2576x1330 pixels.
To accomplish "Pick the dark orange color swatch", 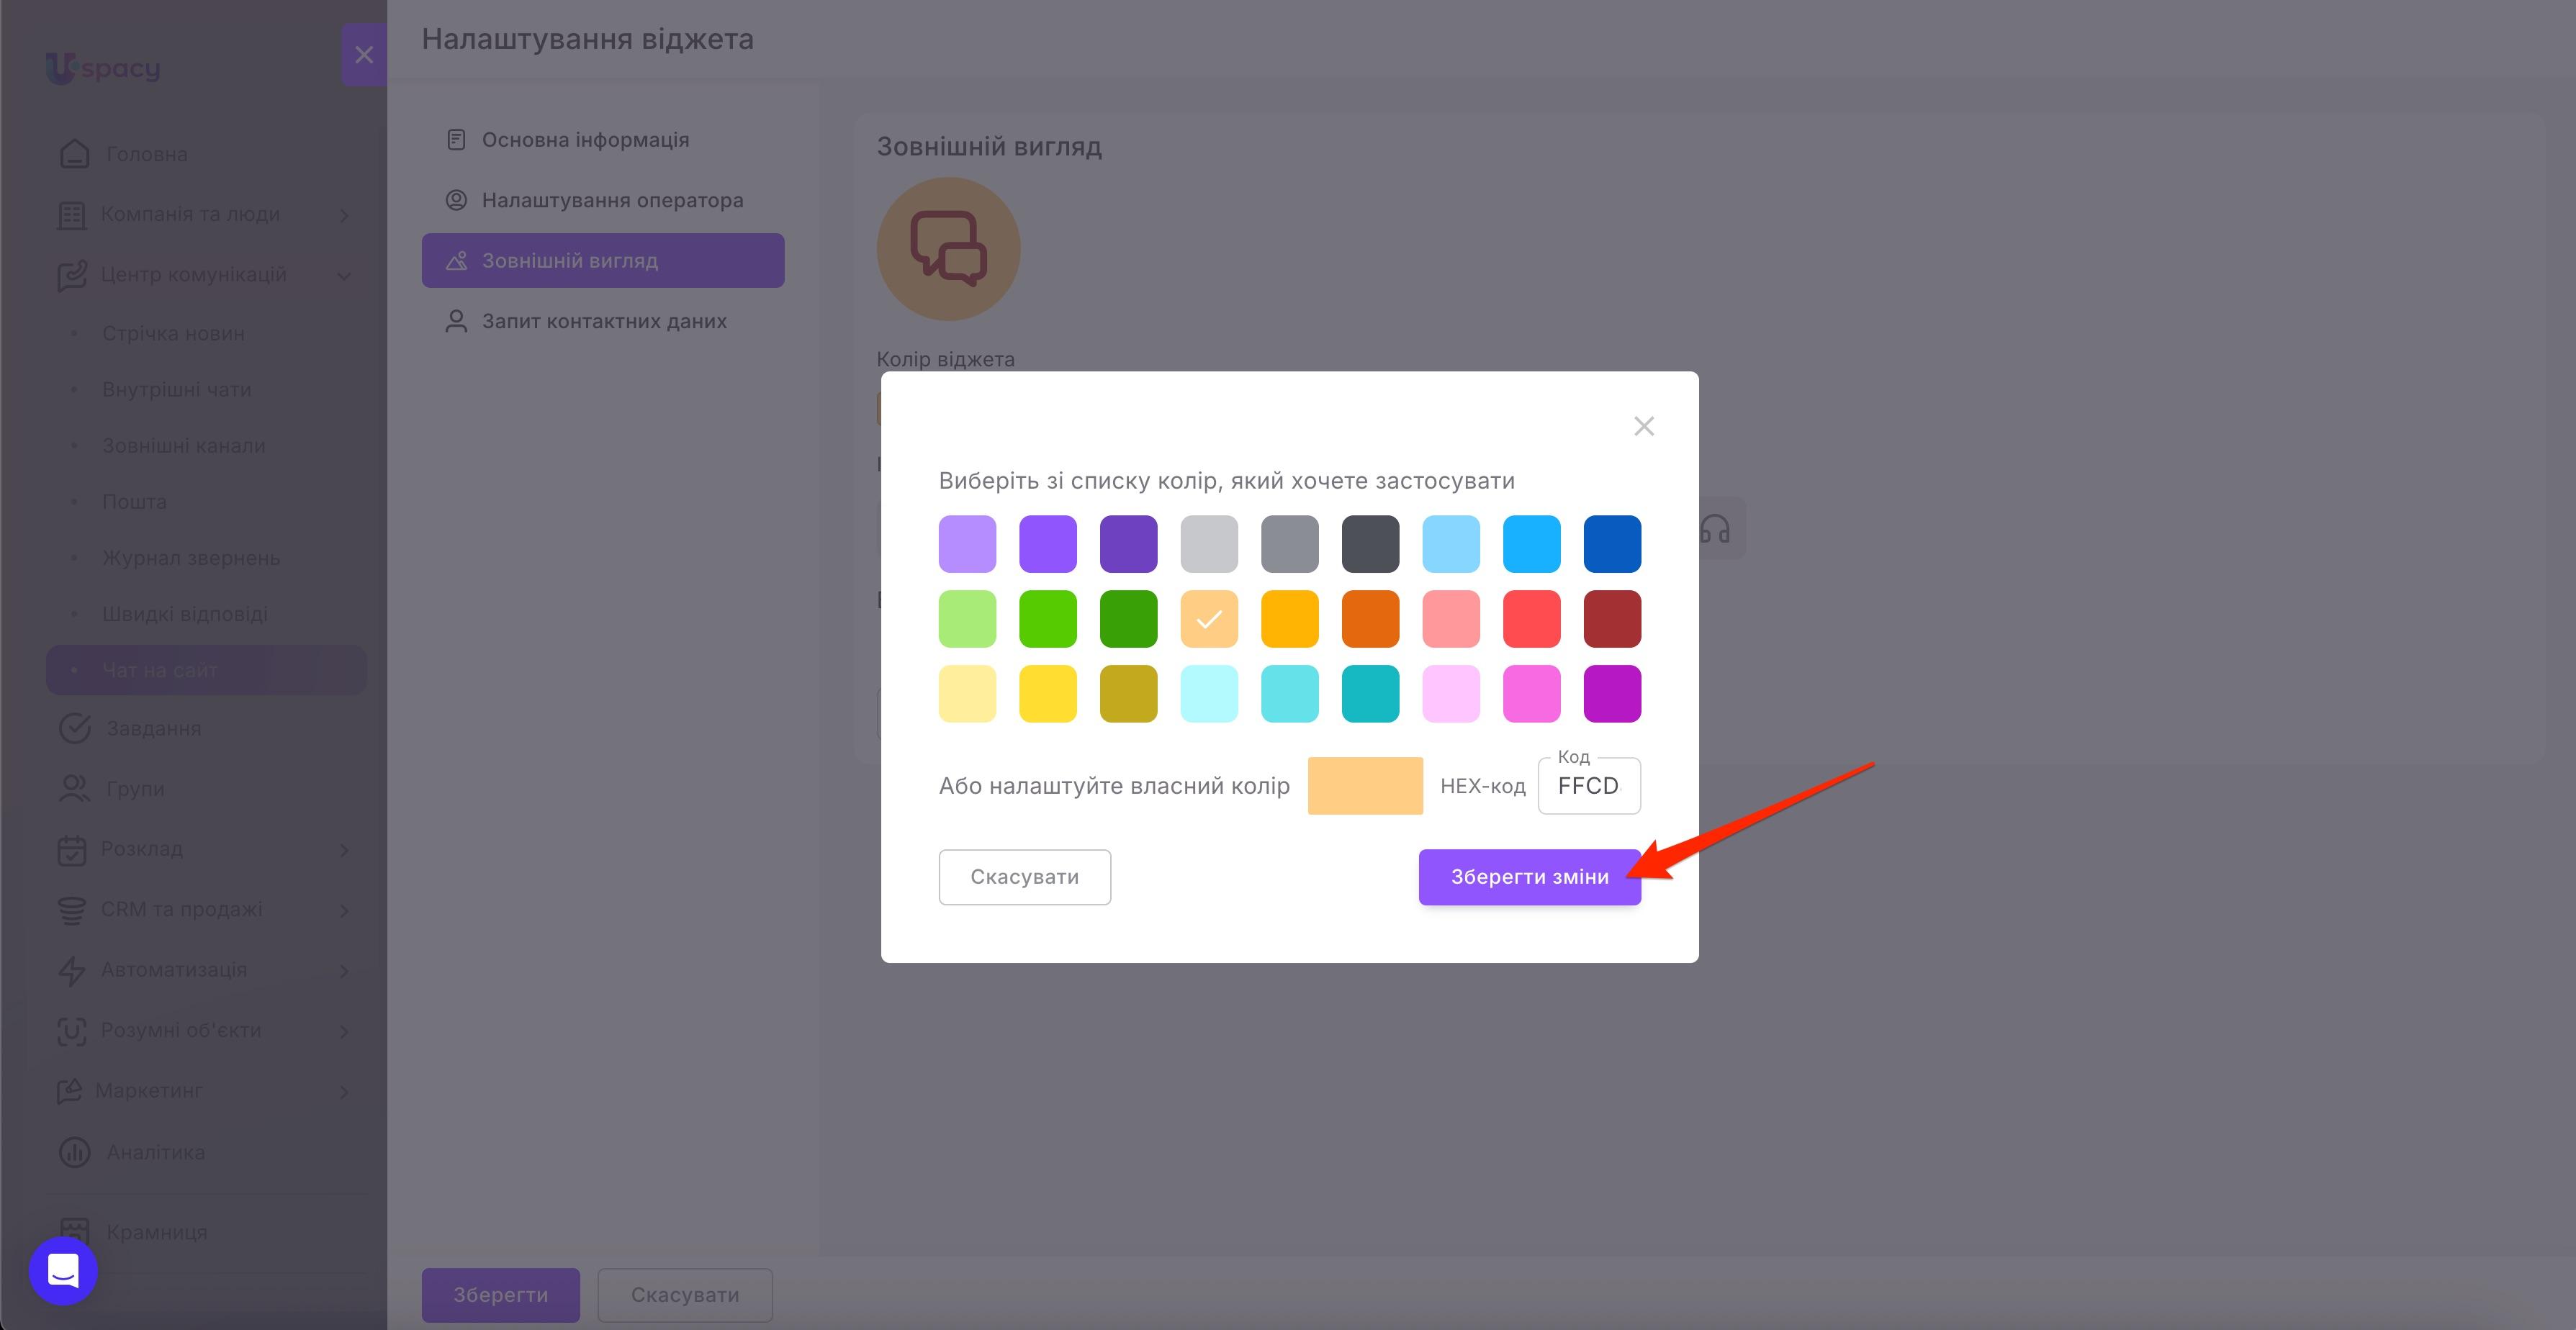I will [x=1370, y=619].
